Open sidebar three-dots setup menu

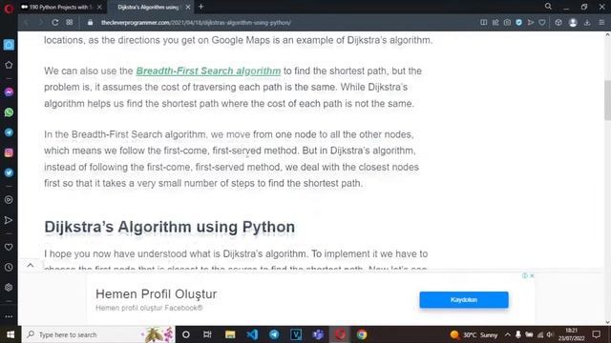9,316
